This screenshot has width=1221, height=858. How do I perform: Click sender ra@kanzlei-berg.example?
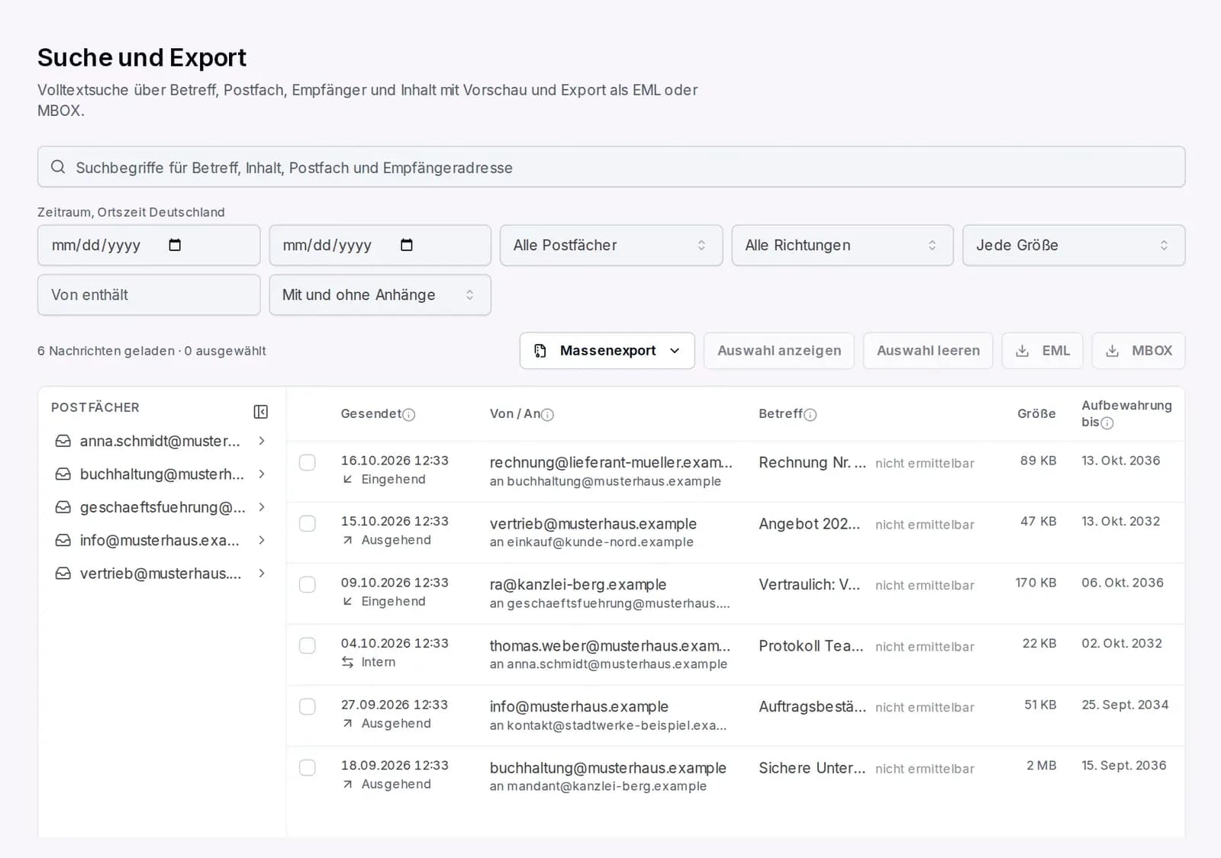578,584
